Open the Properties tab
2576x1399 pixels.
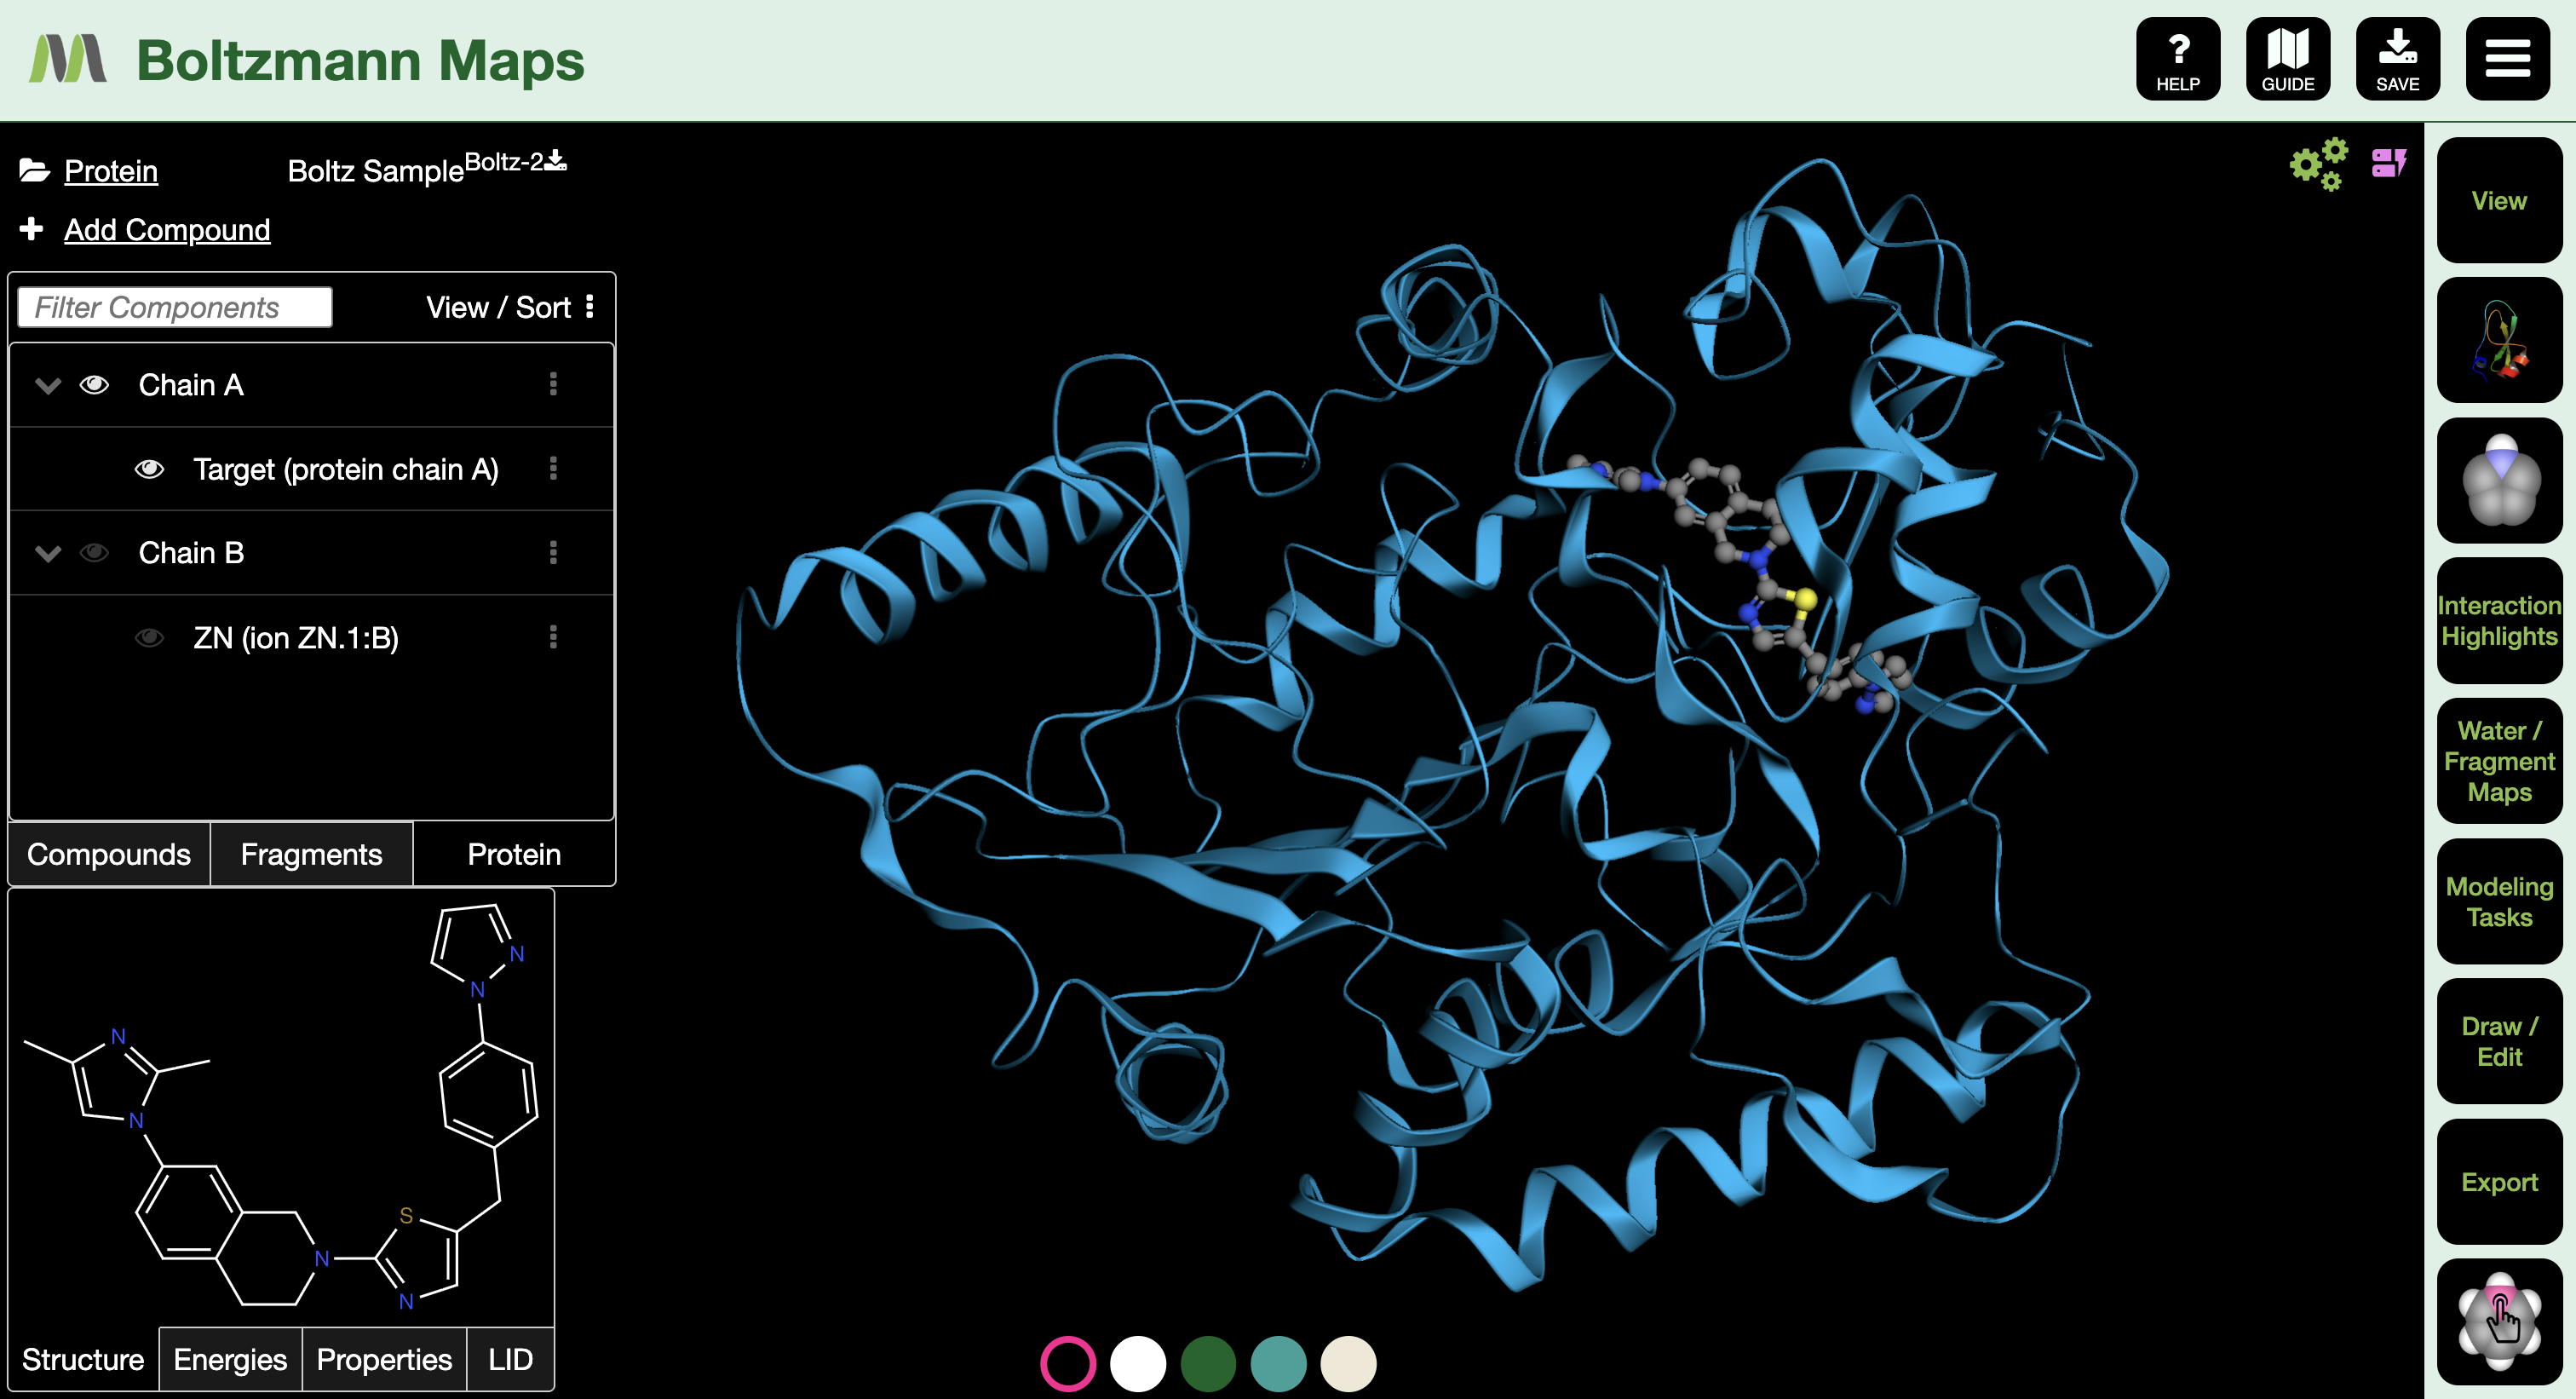384,1359
